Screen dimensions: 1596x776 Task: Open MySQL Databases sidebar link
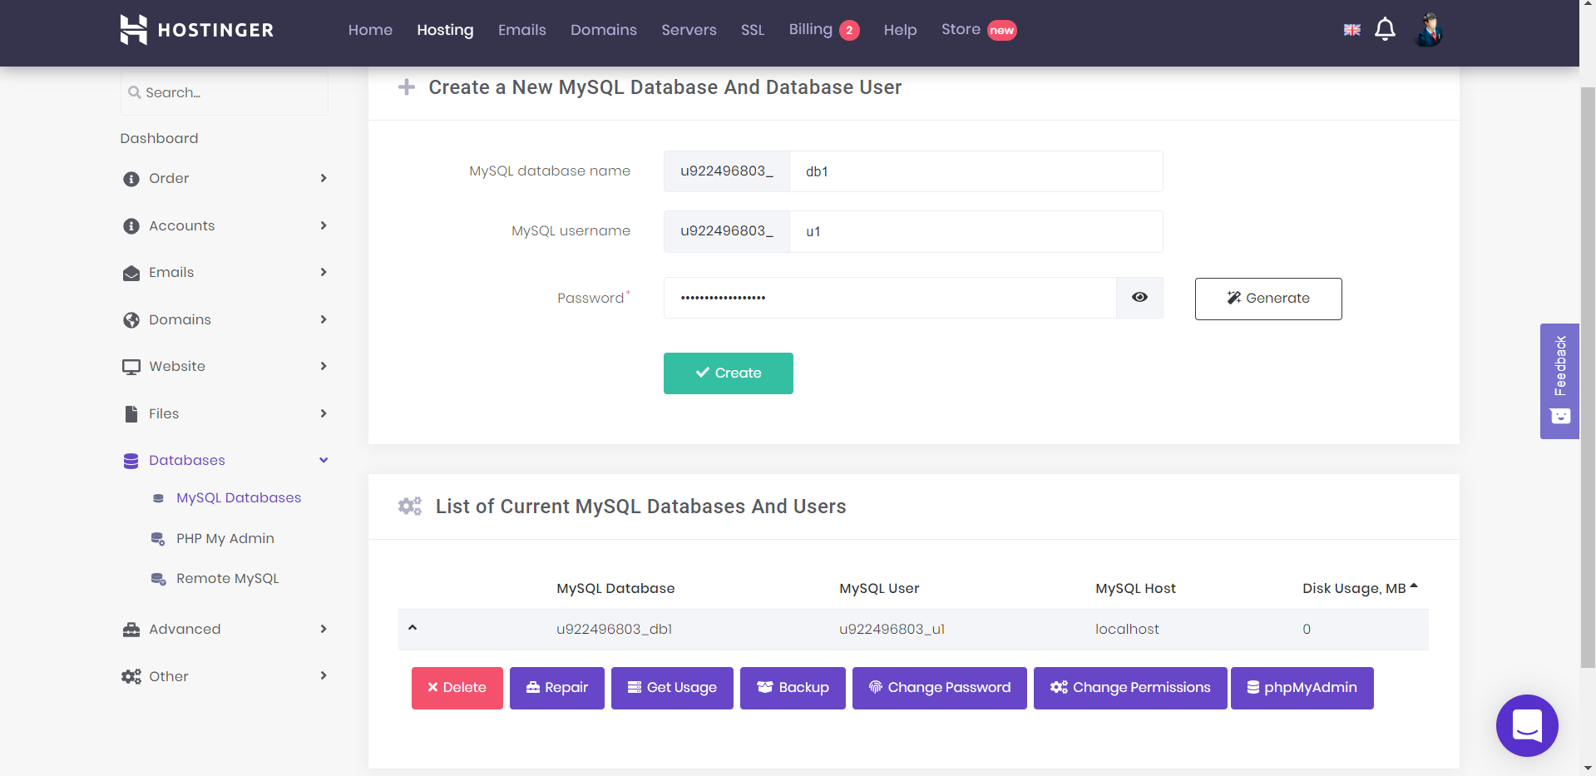pos(239,498)
